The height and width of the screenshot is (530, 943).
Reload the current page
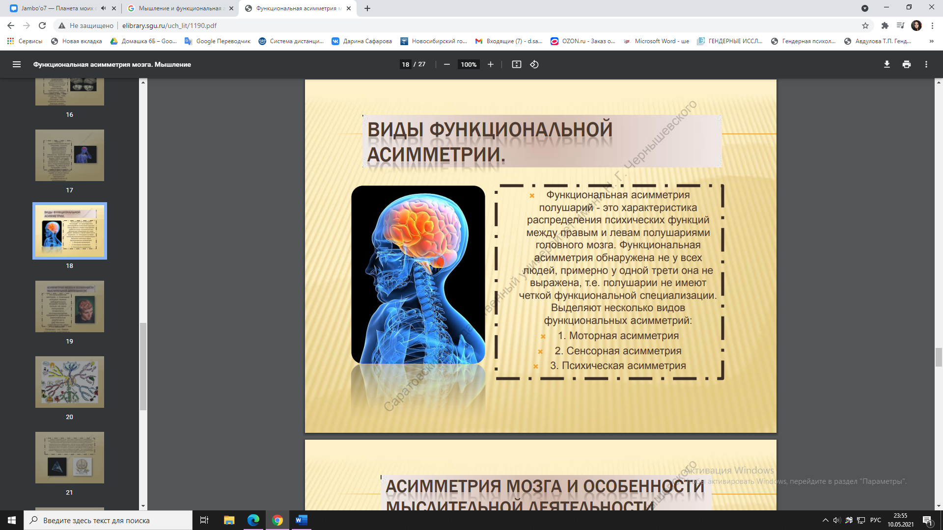click(42, 26)
